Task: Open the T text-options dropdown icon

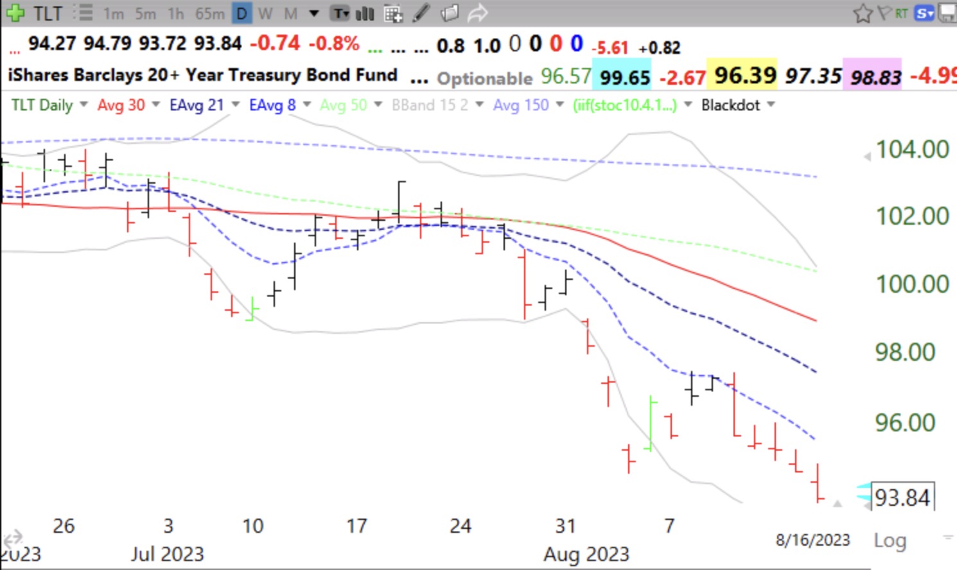Action: 340,13
